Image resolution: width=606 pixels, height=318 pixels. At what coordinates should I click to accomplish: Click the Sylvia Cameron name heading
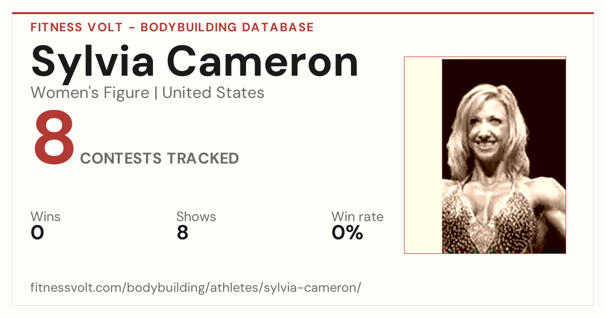[195, 62]
